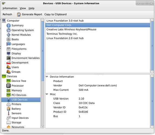The image size is (155, 135).
Task: Click the sidebar scroll-up arrow
Action: (43, 20)
